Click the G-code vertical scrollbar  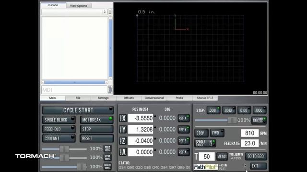click(x=110, y=48)
